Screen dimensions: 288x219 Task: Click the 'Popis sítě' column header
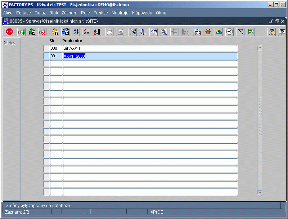tap(72, 41)
